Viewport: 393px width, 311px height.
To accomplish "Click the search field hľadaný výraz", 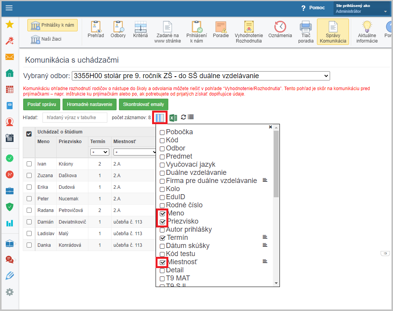I will (75, 118).
